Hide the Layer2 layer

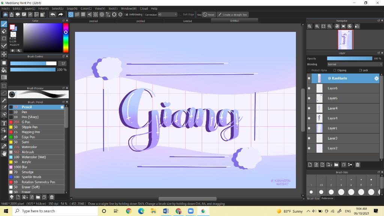click(309, 148)
